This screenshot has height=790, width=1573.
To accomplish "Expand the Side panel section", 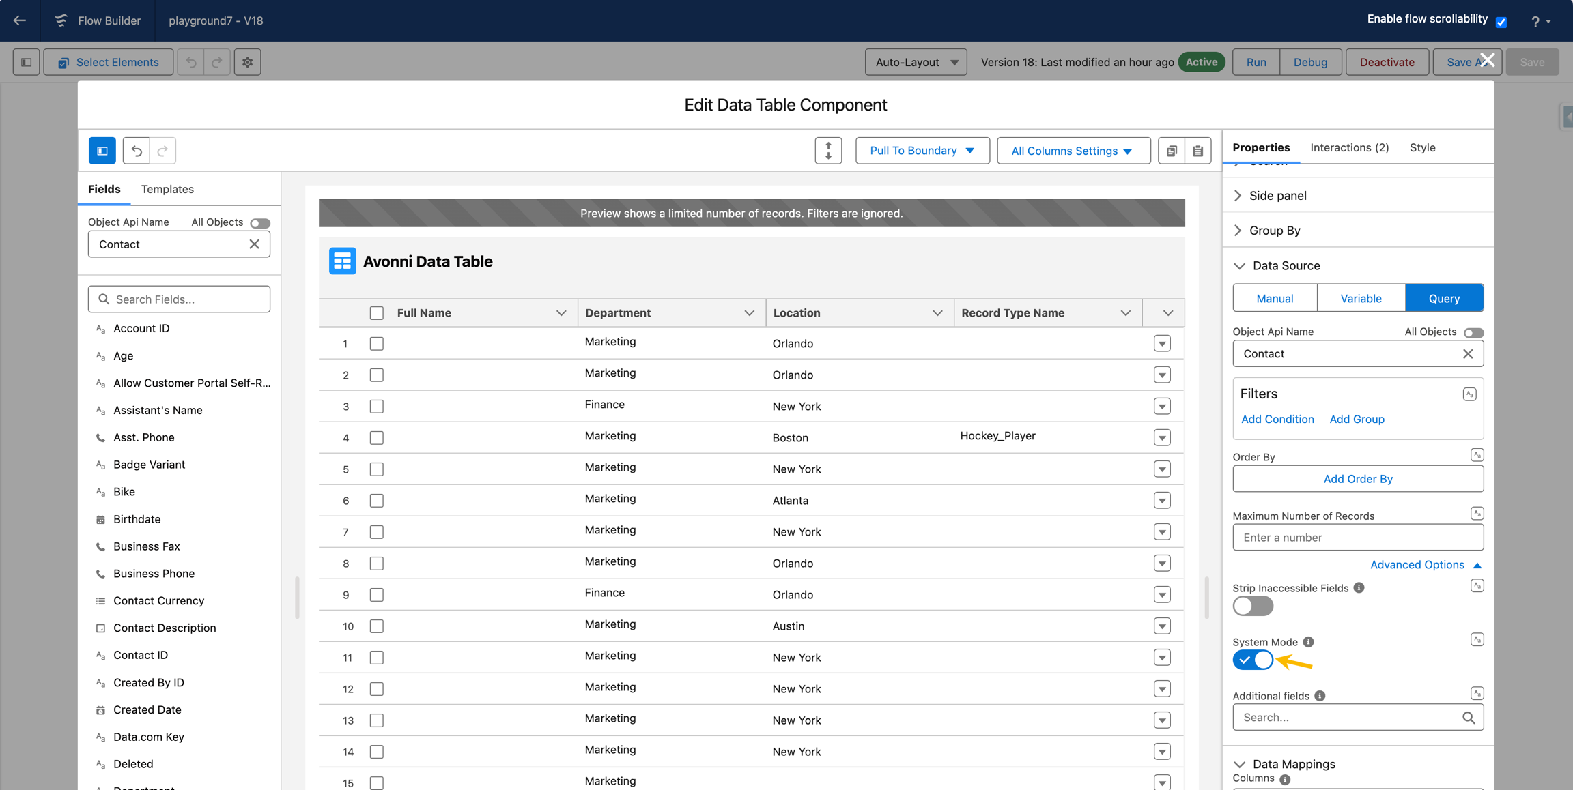I will click(1277, 196).
